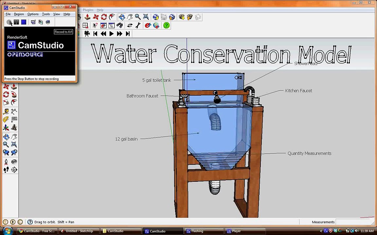The height and width of the screenshot is (235, 377).
Task: Click the CamStudio Record button
Action: pos(9,22)
